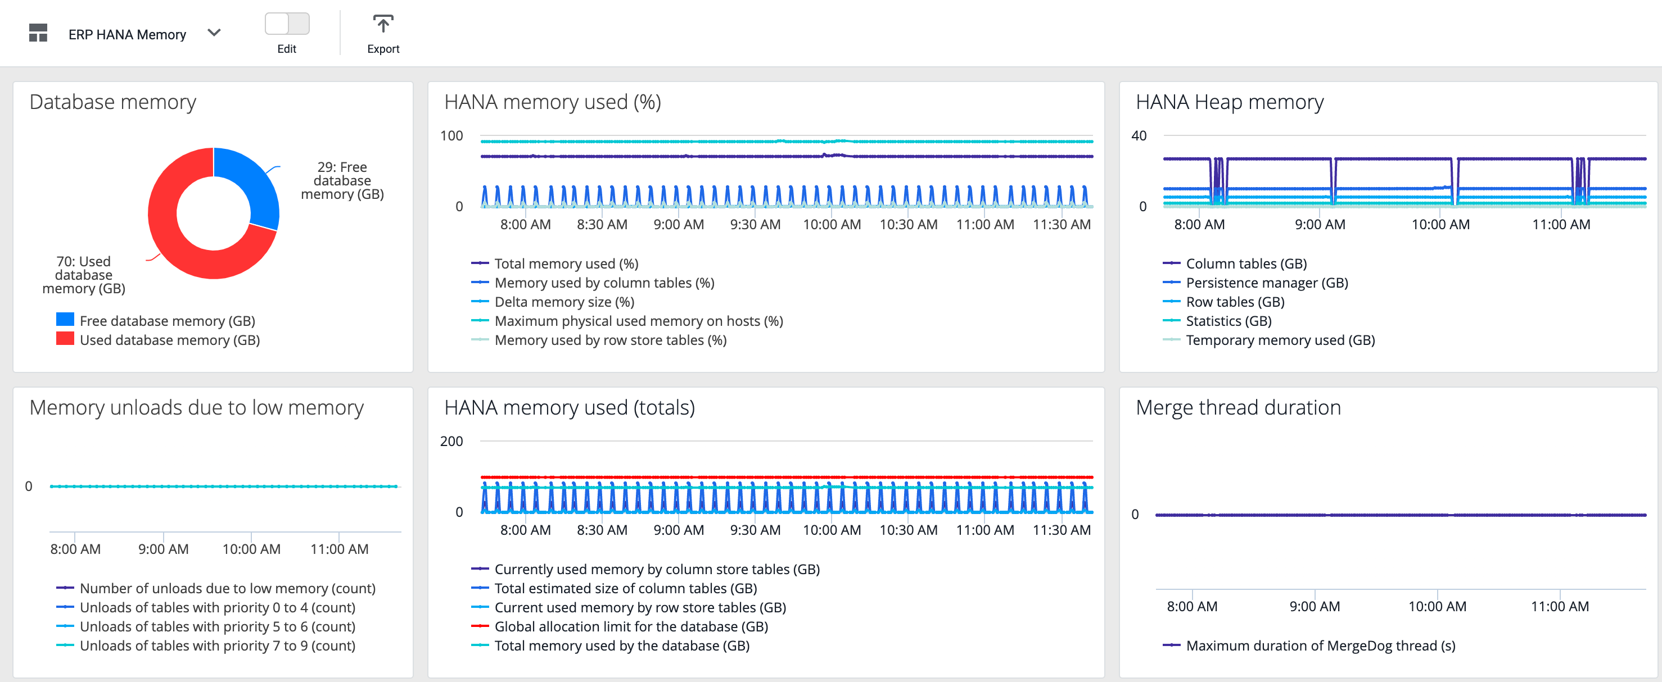Click the Maximum duration of MergeDog thread legend marker
Screen dimensions: 1662x682
click(x=1171, y=645)
